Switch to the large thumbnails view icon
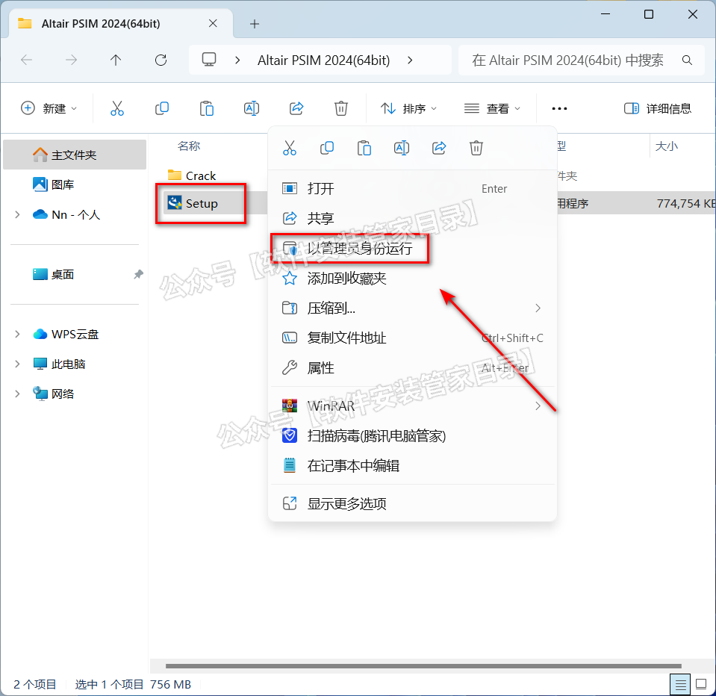Viewport: 716px width, 696px height. [701, 684]
